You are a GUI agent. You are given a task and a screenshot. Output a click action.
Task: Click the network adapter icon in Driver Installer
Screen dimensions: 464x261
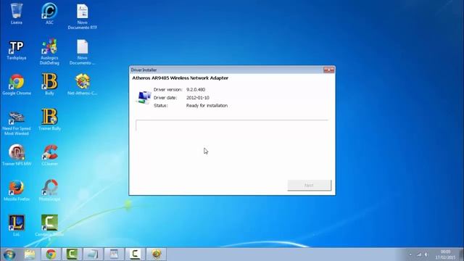point(144,98)
